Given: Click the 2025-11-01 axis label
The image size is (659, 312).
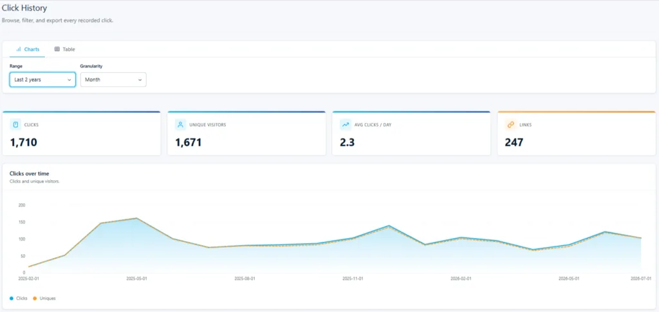Looking at the screenshot, I should tap(353, 279).
